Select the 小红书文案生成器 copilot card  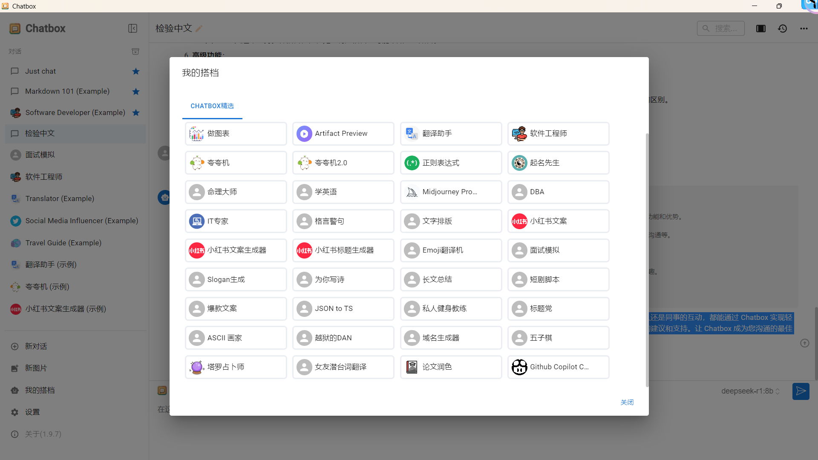point(236,250)
